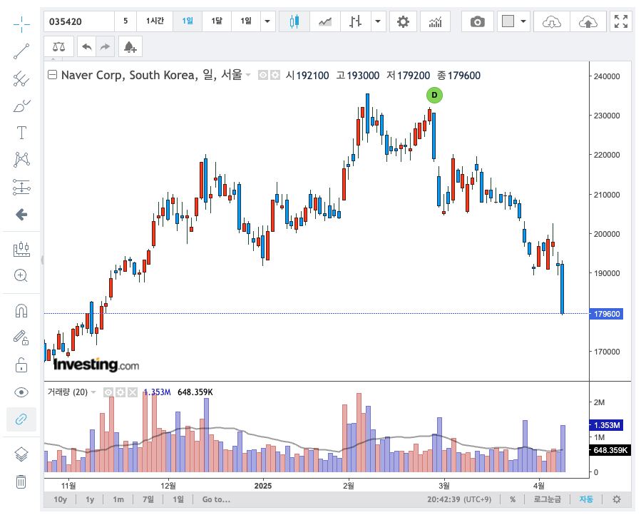This screenshot has width=641, height=515.
Task: Set range to 1y
Action: pos(90,499)
